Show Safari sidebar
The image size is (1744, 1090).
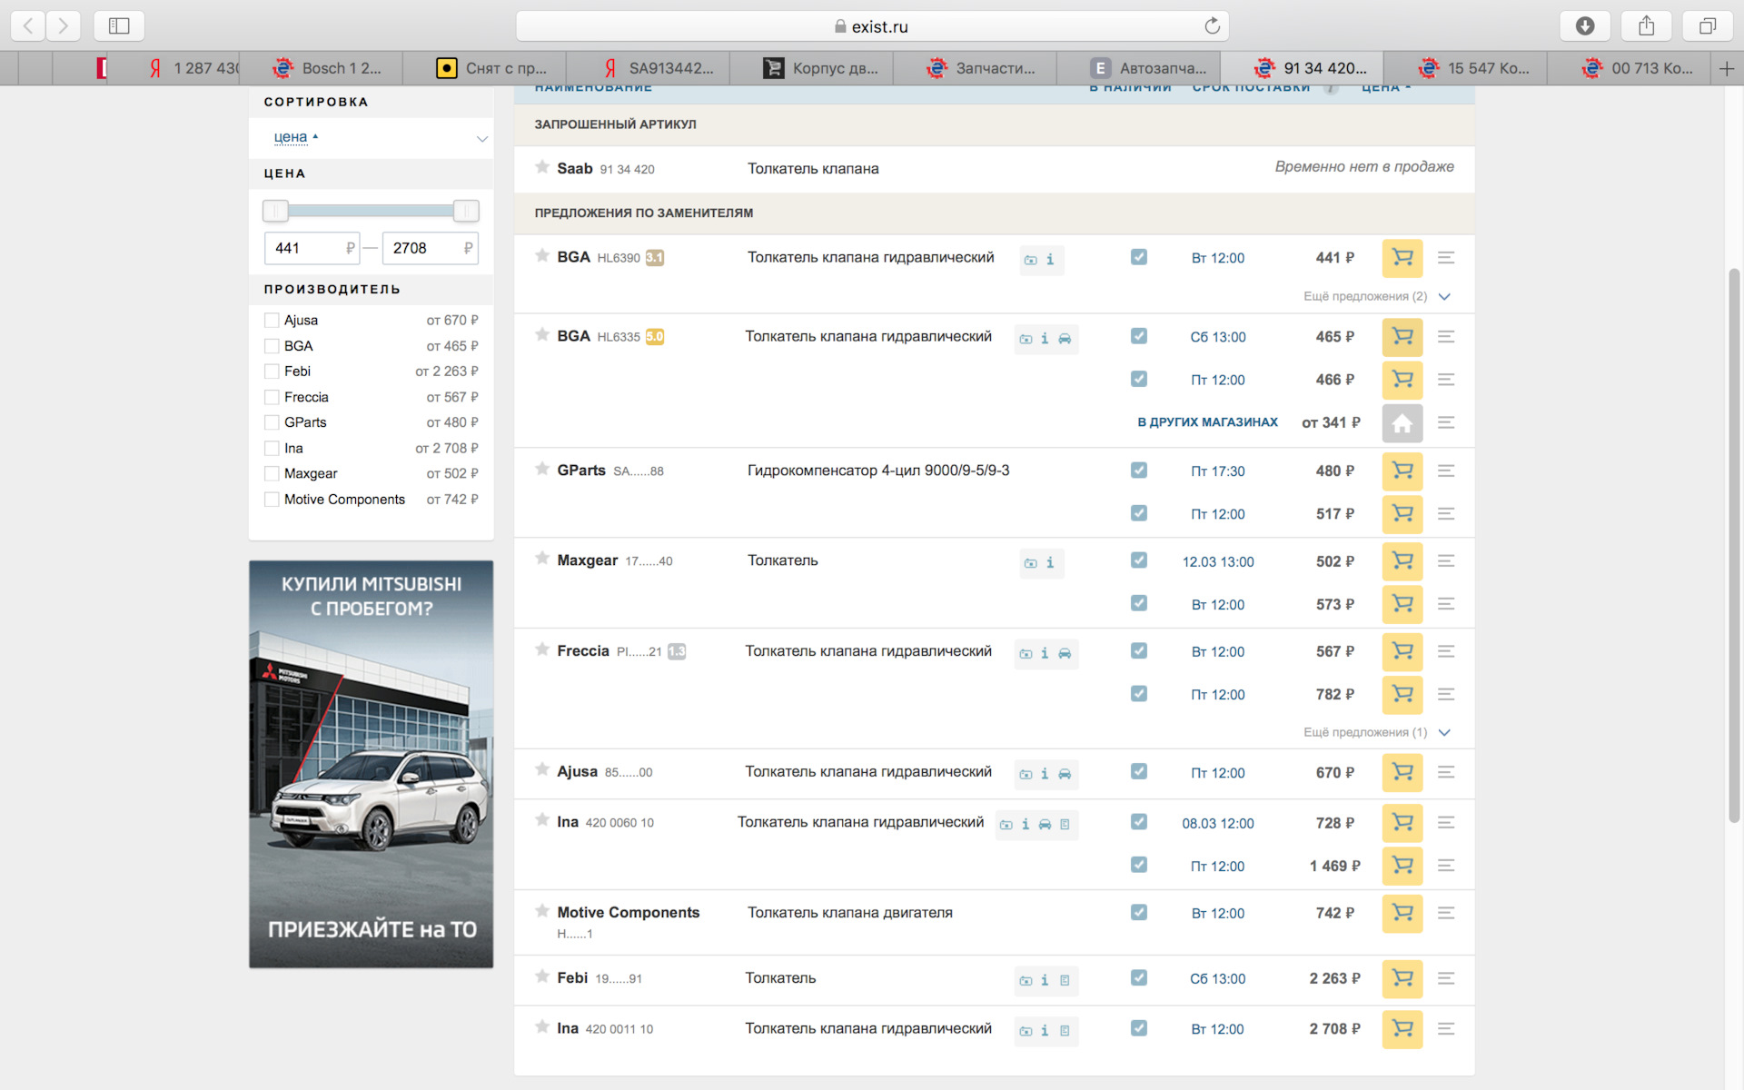pos(119,25)
